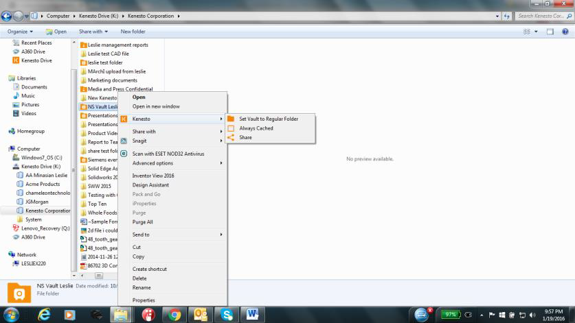Click the blue Help icon
575x323 pixels.
click(x=565, y=32)
